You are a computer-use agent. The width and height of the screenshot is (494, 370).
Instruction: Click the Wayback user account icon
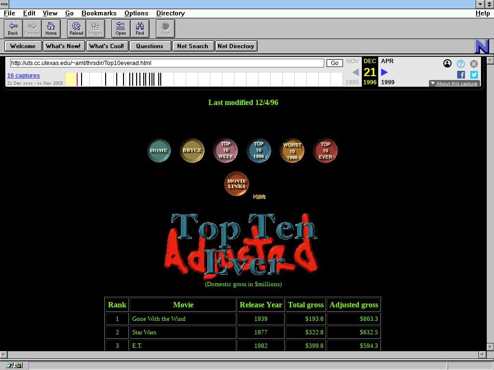coord(447,64)
